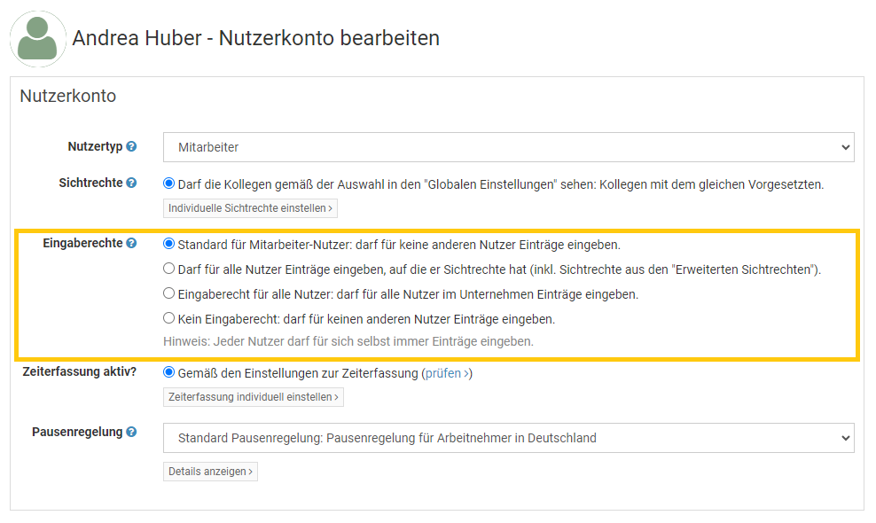
Task: Open the Nutzertyp dropdown showing Mitarbeiter
Action: click(x=508, y=147)
